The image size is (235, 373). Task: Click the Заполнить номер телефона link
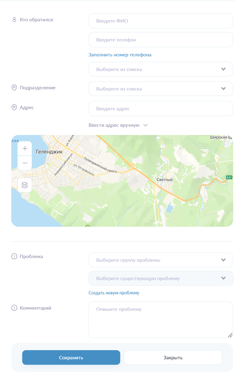pyautogui.click(x=120, y=55)
